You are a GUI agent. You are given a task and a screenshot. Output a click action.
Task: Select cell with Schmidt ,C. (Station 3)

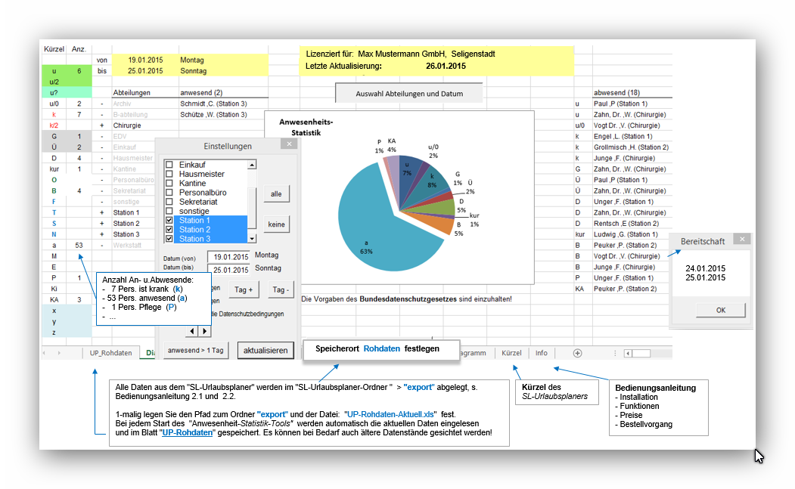[223, 104]
